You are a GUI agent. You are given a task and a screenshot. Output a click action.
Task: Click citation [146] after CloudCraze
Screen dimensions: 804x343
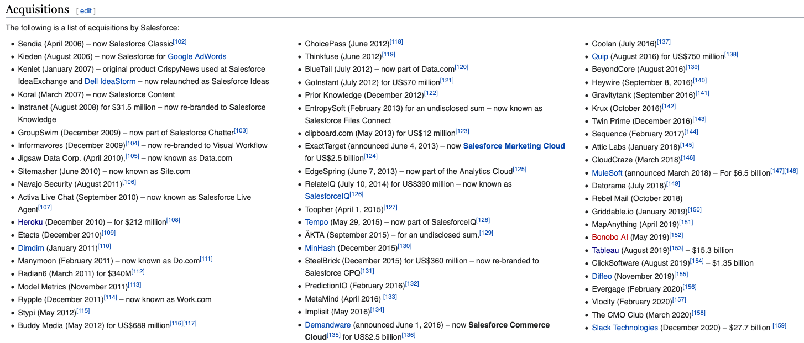[x=688, y=157]
